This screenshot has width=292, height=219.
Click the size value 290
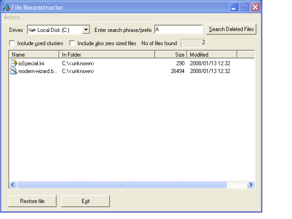[180, 63]
